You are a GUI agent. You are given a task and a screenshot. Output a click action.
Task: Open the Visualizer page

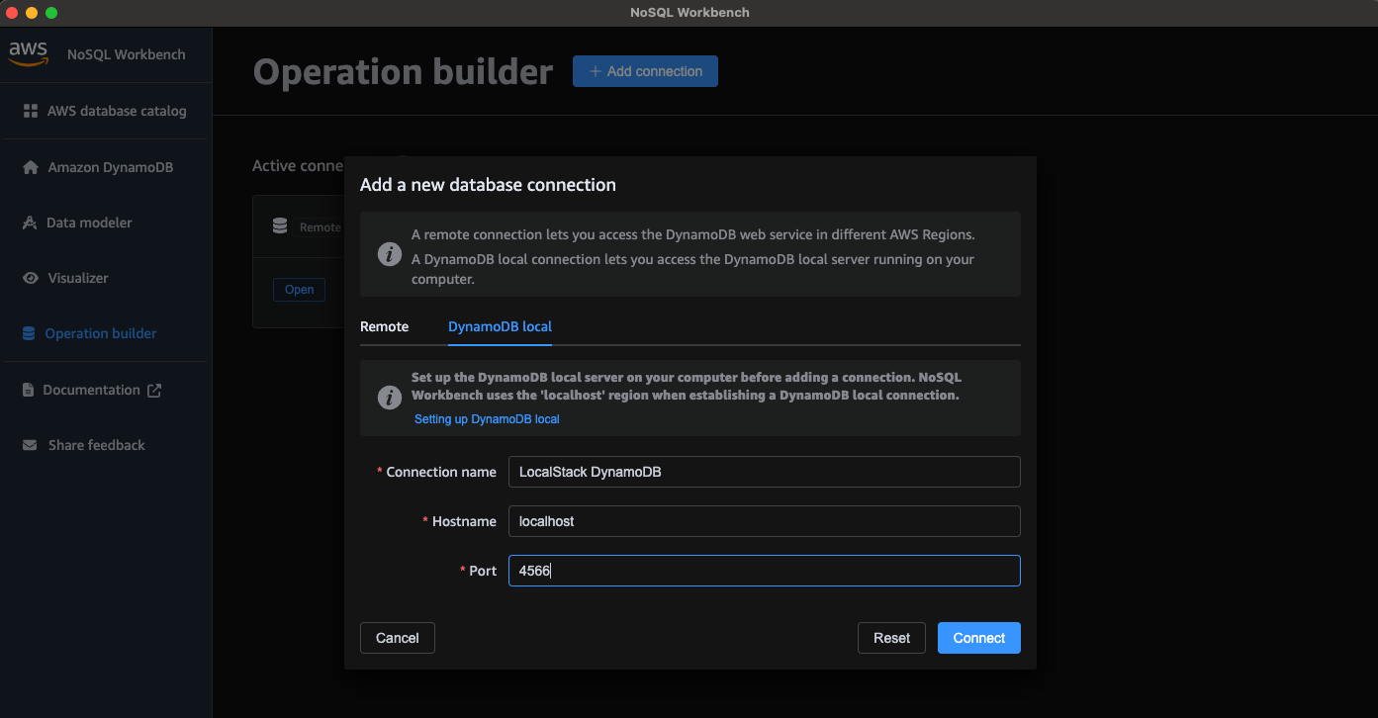(x=78, y=278)
